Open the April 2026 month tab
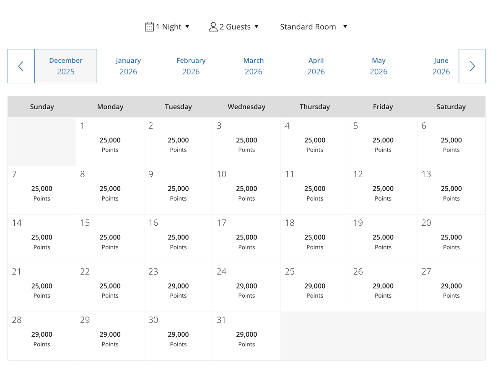The width and height of the screenshot is (503, 371). click(316, 66)
